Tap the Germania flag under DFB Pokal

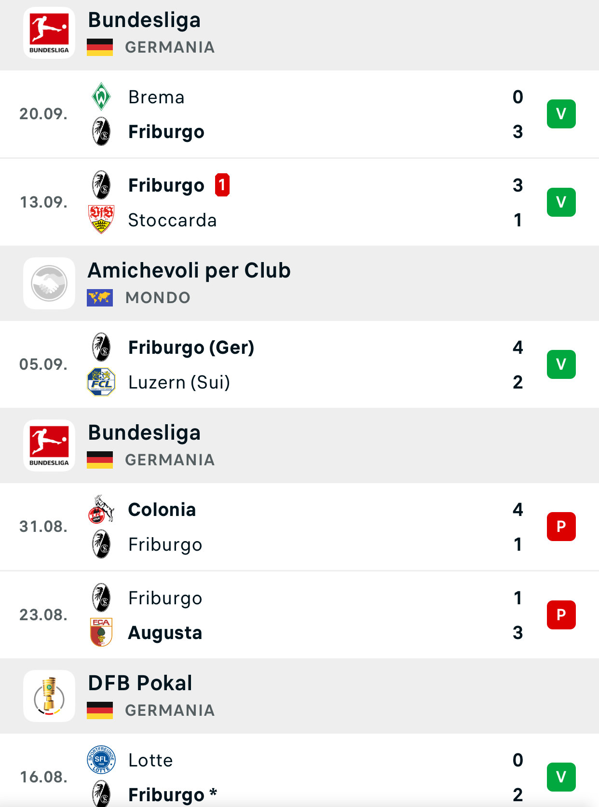point(100,710)
